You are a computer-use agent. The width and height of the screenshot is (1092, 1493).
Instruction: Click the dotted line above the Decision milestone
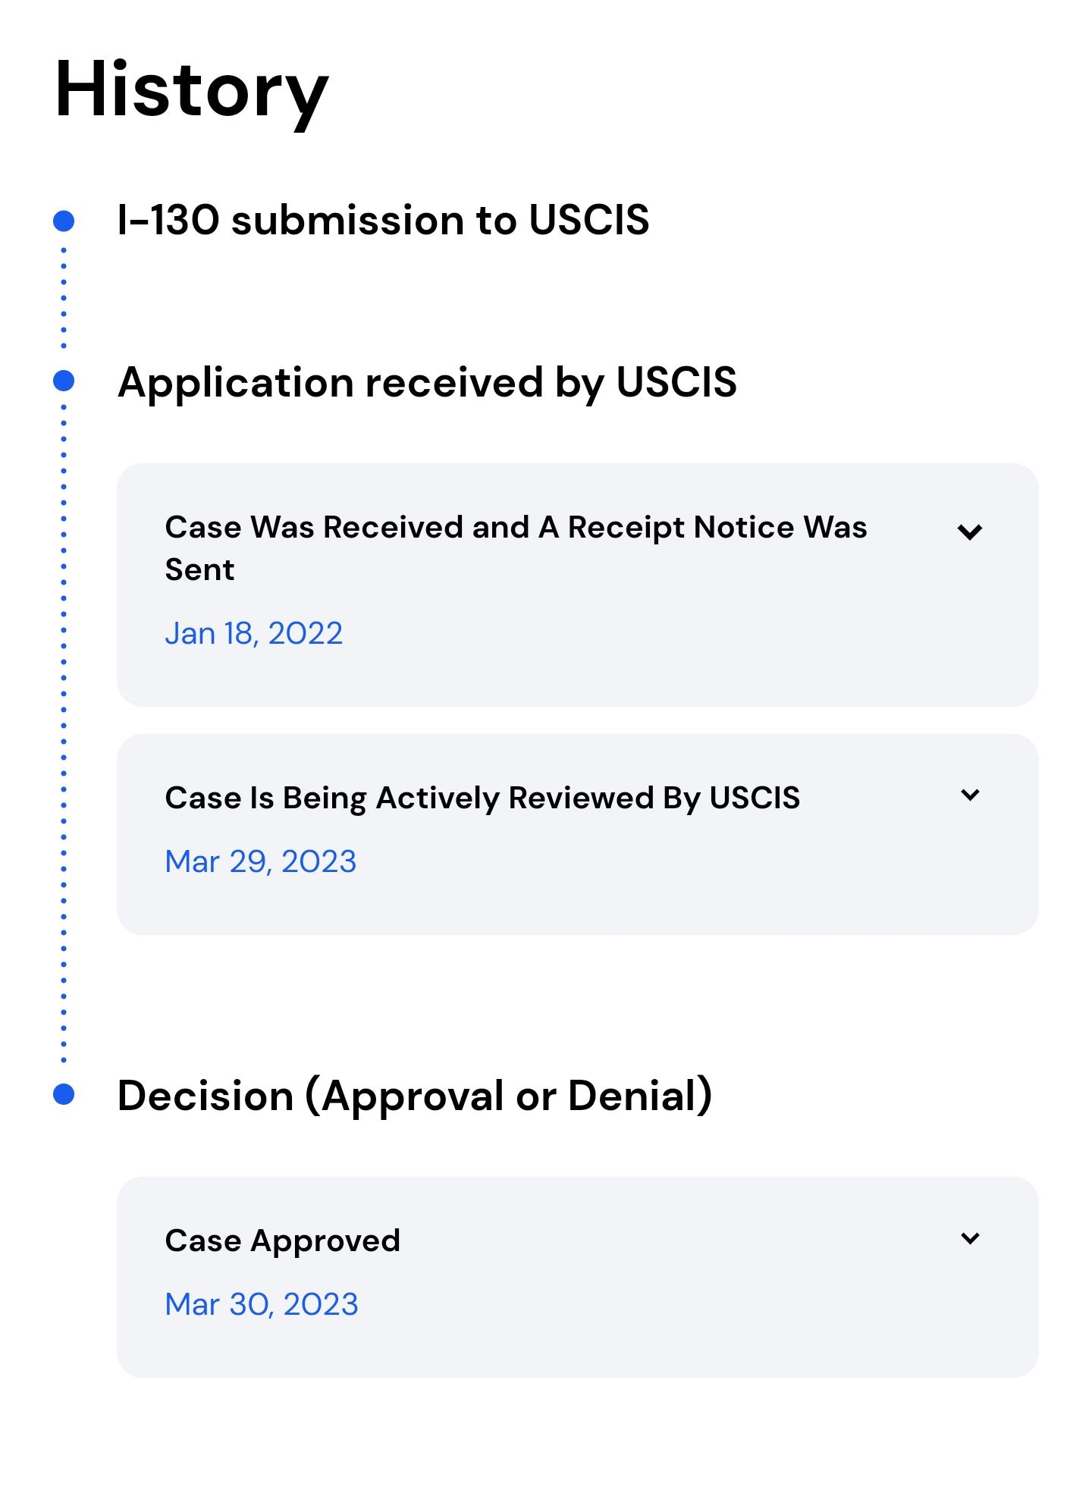pyautogui.click(x=64, y=1008)
